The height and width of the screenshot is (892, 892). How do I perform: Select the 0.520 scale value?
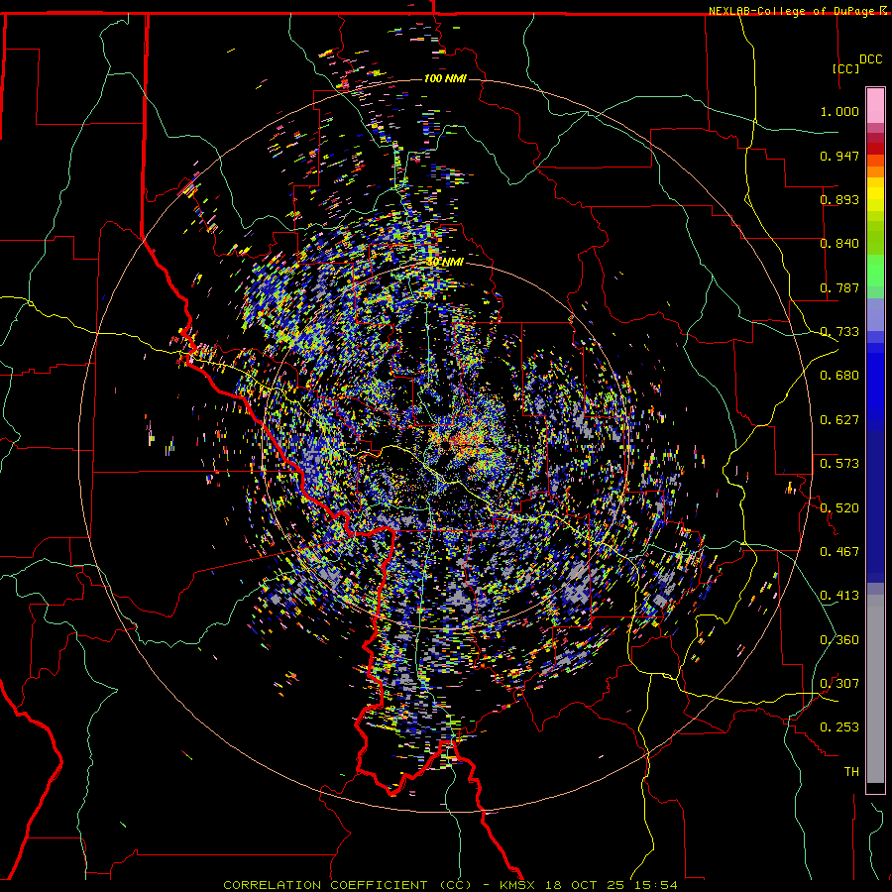click(839, 508)
